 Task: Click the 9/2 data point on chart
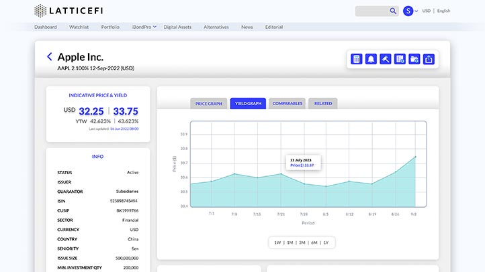(415, 157)
